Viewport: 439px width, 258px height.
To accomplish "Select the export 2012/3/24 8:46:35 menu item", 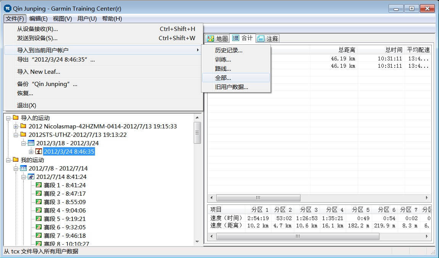I will coord(103,60).
